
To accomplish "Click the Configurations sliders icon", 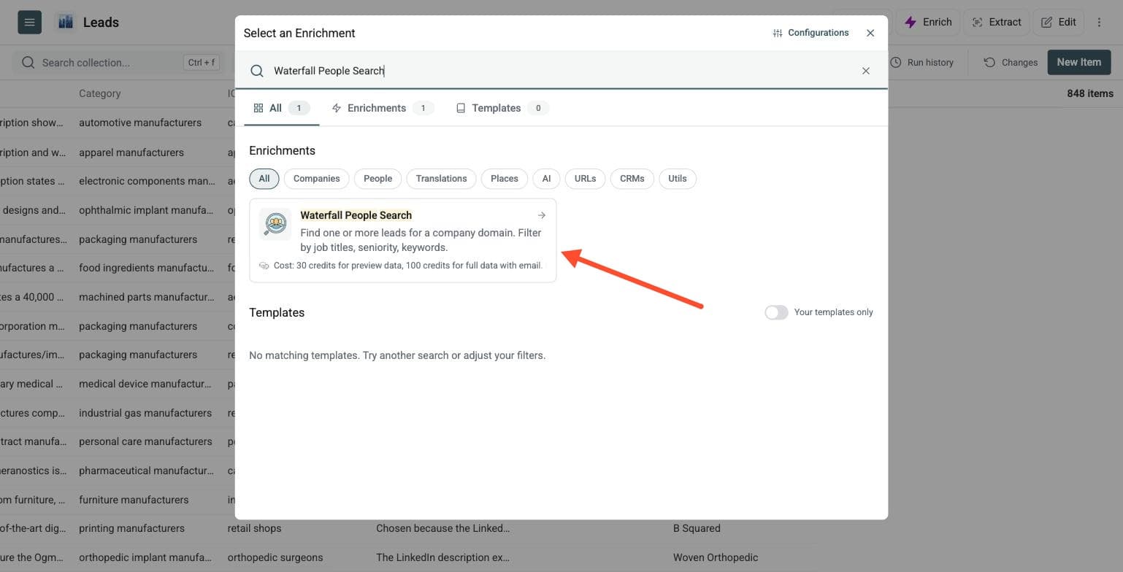I will tap(778, 33).
